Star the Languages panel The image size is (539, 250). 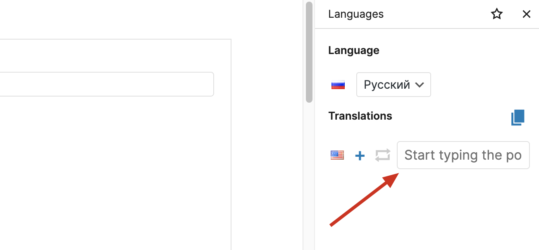496,14
